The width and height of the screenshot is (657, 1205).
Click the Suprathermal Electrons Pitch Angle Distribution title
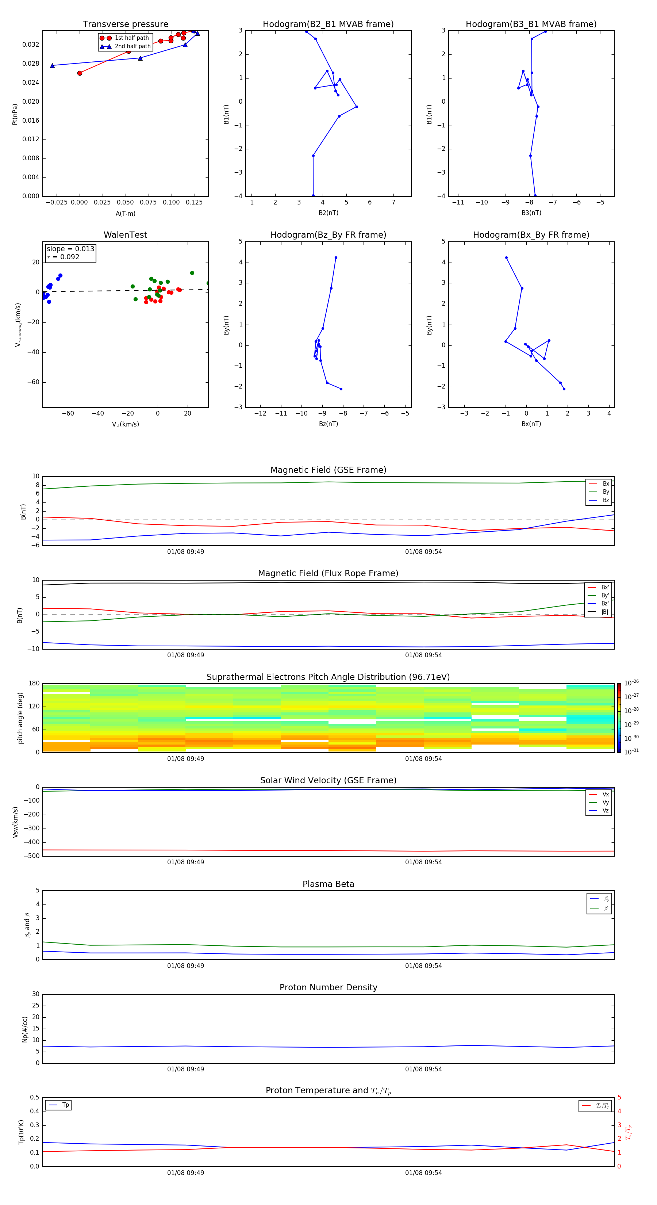pos(328,677)
